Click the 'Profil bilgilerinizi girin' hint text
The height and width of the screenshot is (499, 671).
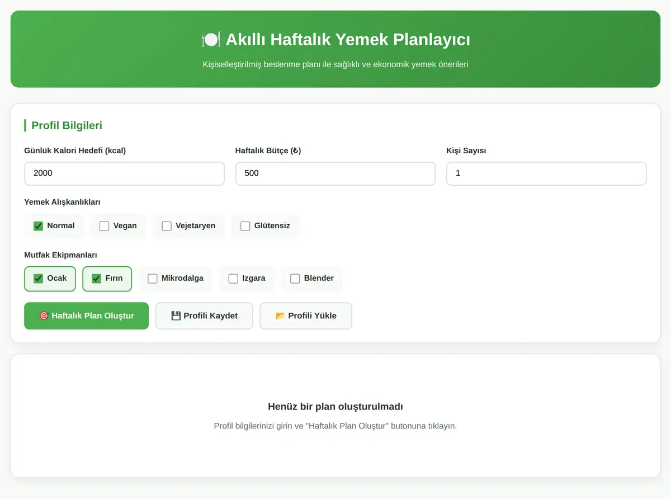point(335,426)
